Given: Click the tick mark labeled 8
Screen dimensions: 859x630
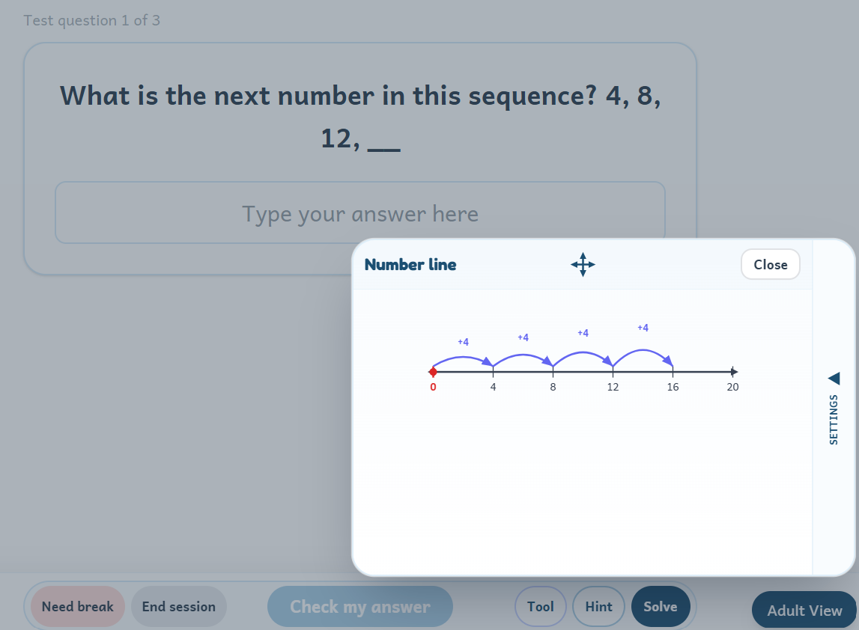Looking at the screenshot, I should click(x=553, y=372).
